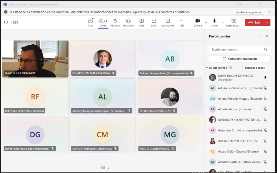Viewport: 277px width, 173px height.
Task: Click muted mic icon for Ainara Rebollo
Action: [x=265, y=99]
